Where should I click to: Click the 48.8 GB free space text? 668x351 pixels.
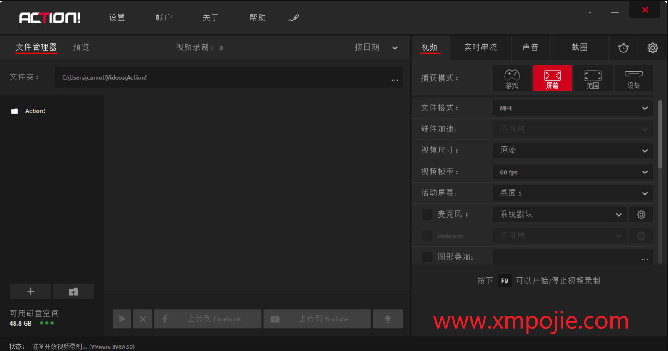tap(20, 323)
